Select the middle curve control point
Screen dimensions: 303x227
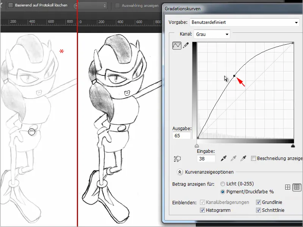(x=234, y=76)
